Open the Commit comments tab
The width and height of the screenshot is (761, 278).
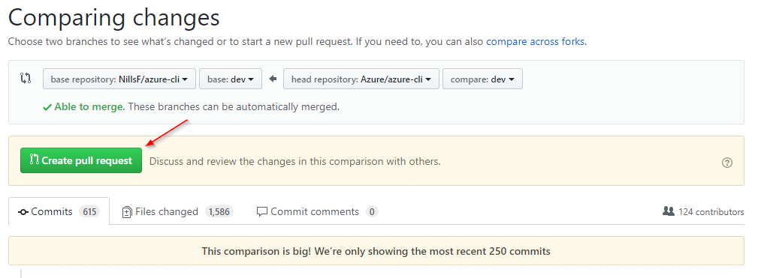click(317, 211)
